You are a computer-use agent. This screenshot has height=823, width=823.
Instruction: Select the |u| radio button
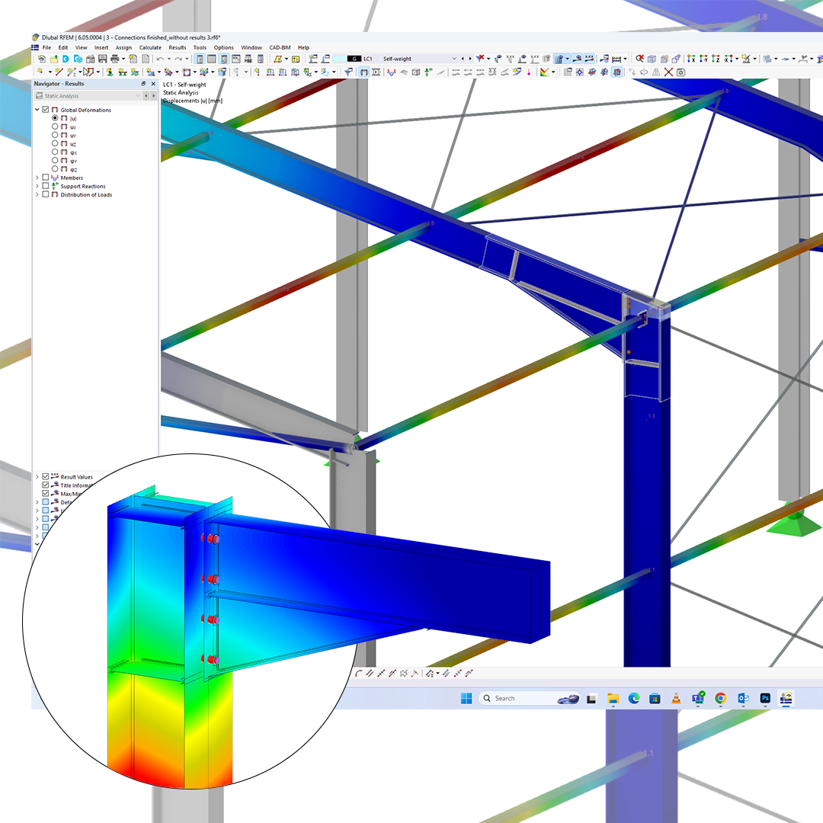coord(55,118)
